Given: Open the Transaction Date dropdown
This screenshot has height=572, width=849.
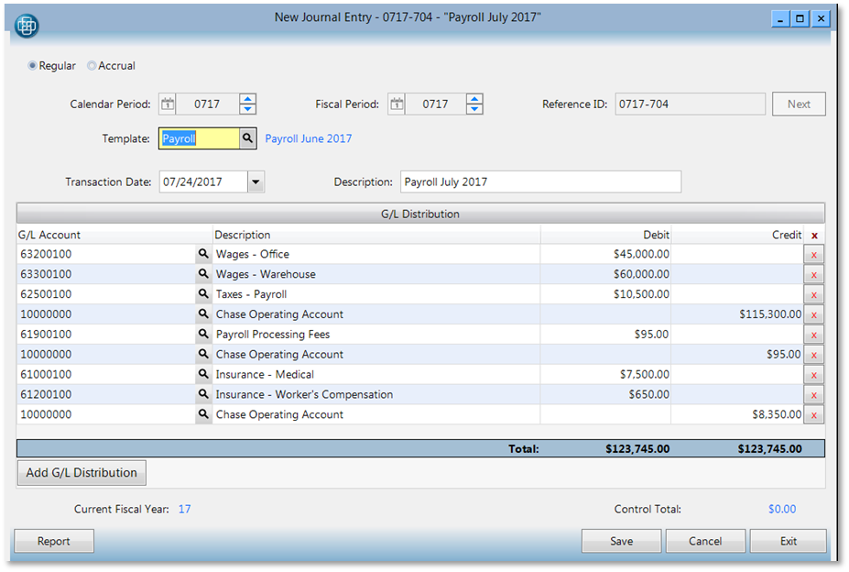Looking at the screenshot, I should (255, 181).
